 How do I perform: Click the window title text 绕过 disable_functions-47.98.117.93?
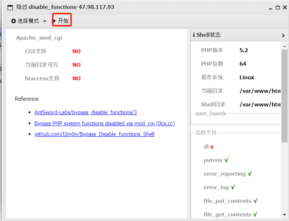pos(65,7)
